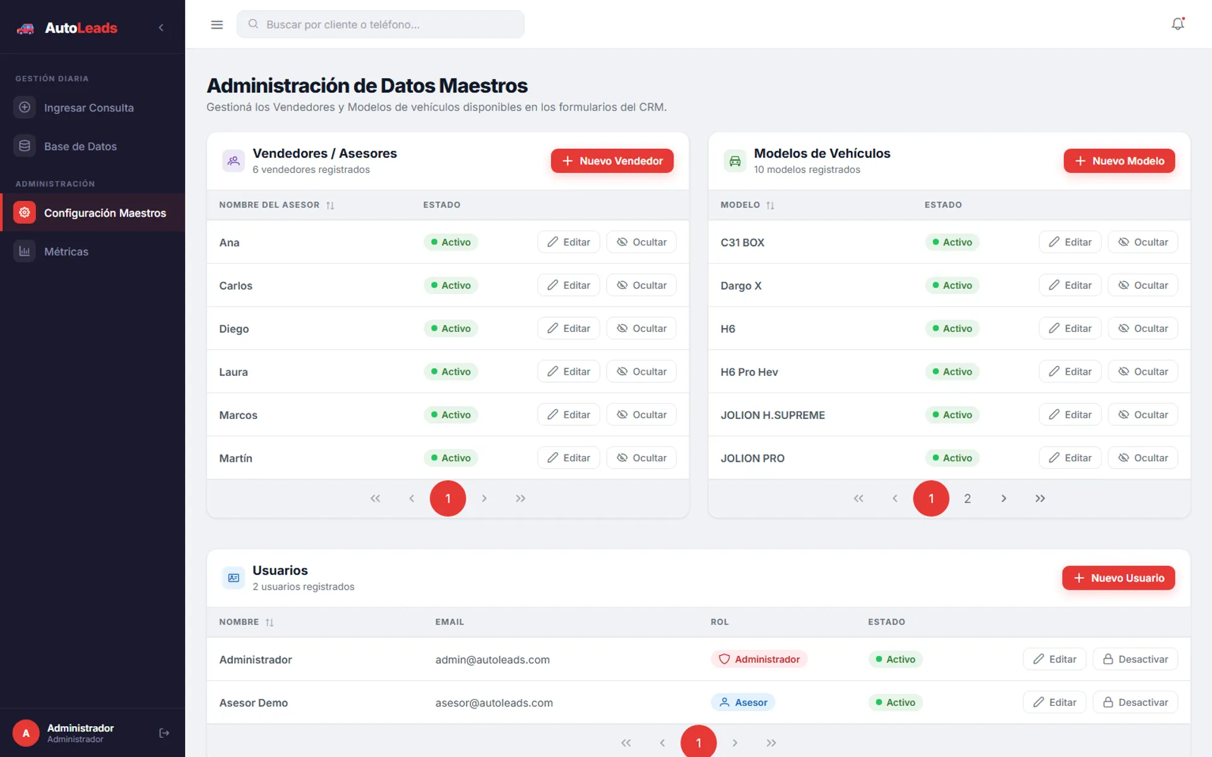Edit the vendedor Carlos
The width and height of the screenshot is (1212, 757).
(569, 285)
